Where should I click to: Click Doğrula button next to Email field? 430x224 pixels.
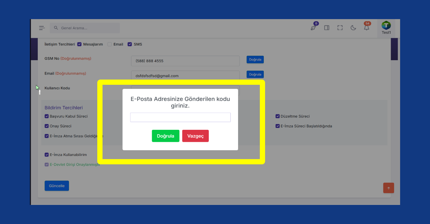255,74
